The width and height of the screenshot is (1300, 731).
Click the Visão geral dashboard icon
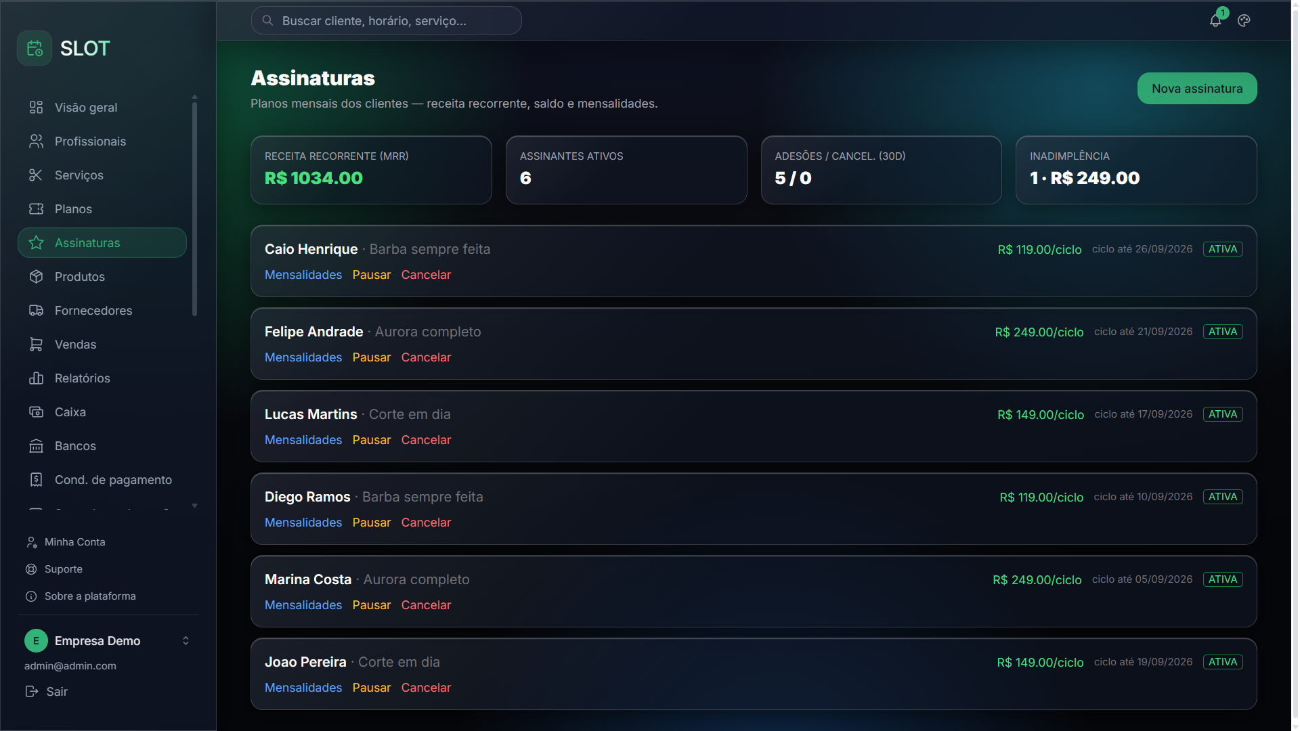click(x=36, y=108)
